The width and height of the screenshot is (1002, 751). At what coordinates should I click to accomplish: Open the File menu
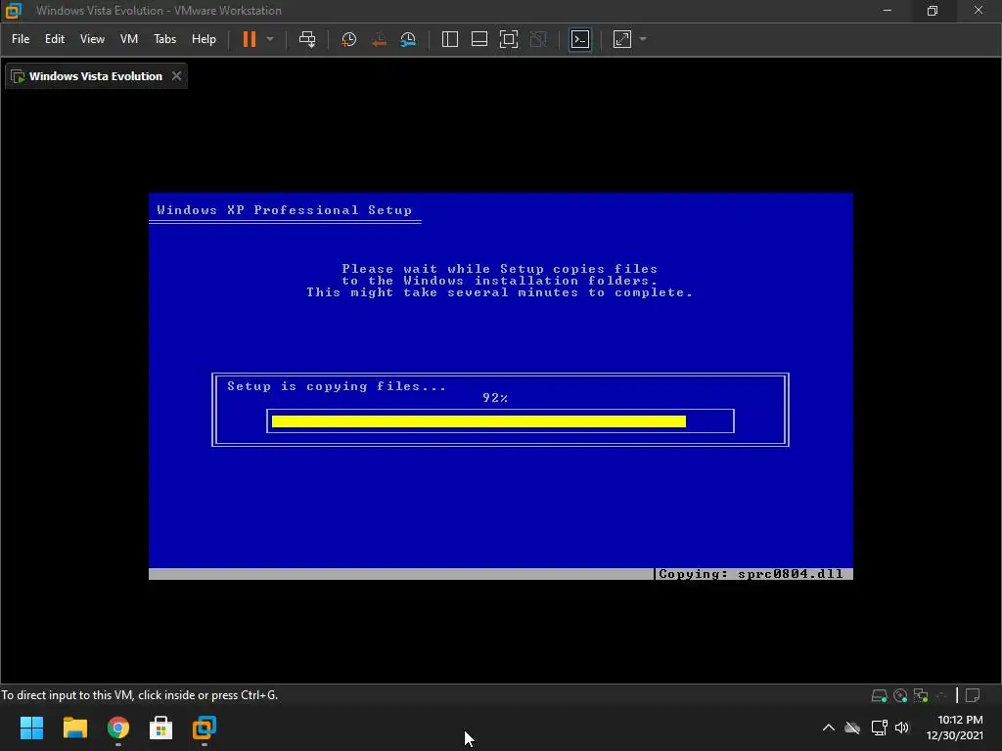coord(21,39)
